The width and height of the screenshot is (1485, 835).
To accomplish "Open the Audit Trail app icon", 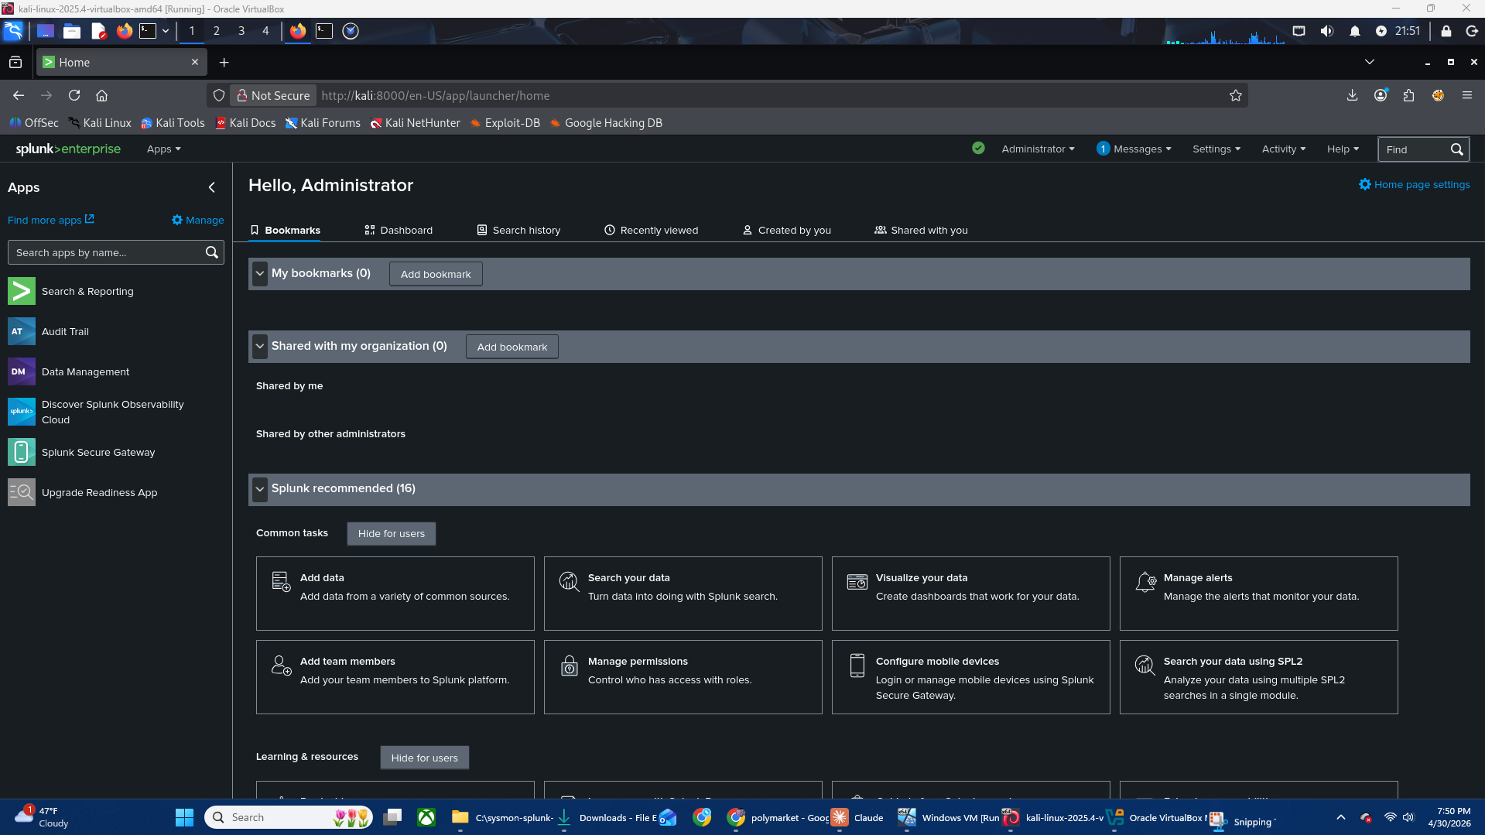I will pyautogui.click(x=22, y=331).
